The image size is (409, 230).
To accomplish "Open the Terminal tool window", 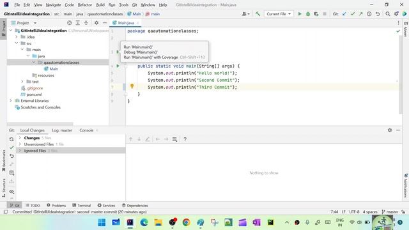I will (81, 206).
